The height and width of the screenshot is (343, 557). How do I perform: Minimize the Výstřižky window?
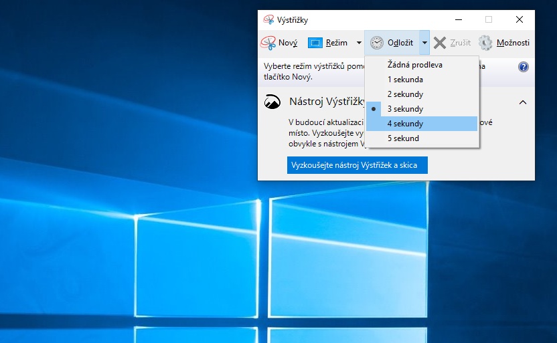458,20
